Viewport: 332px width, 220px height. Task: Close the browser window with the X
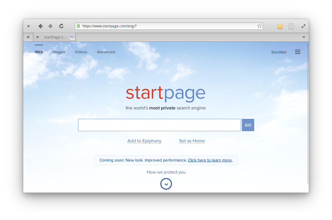[x=28, y=26]
